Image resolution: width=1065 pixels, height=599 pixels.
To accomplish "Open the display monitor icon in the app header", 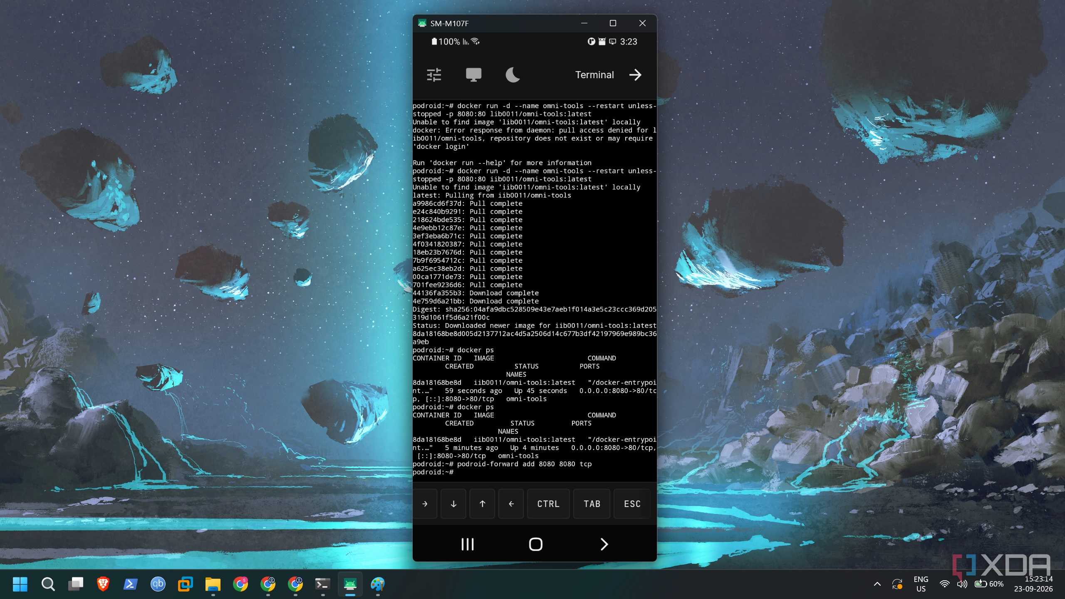I will [x=473, y=75].
